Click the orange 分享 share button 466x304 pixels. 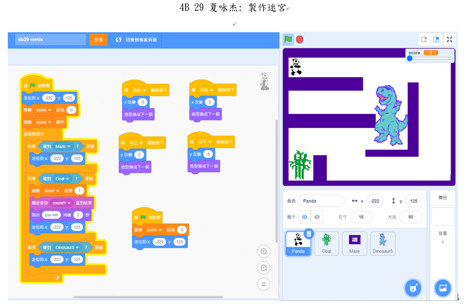coord(98,40)
